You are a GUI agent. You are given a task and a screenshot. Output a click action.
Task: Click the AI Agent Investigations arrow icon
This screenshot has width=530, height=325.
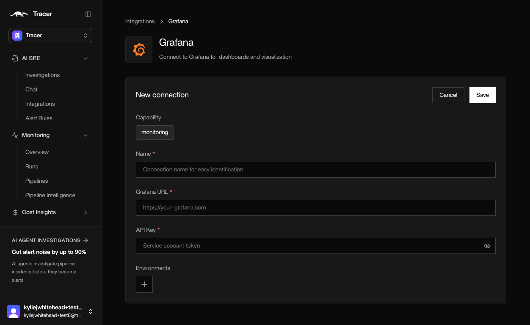pos(86,240)
